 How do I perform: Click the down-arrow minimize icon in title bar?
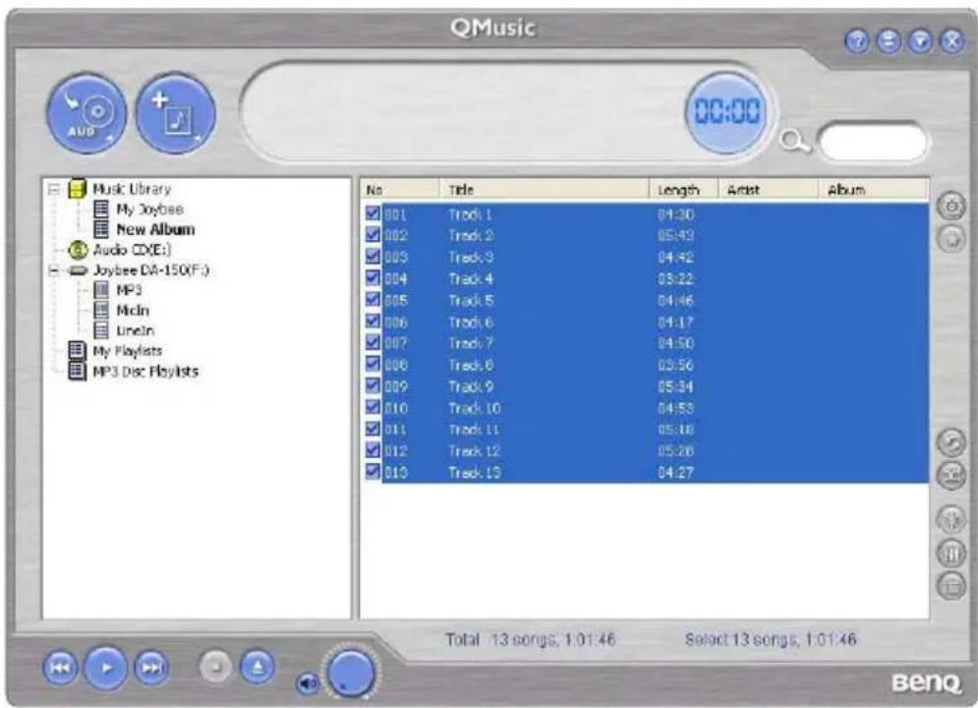[921, 41]
